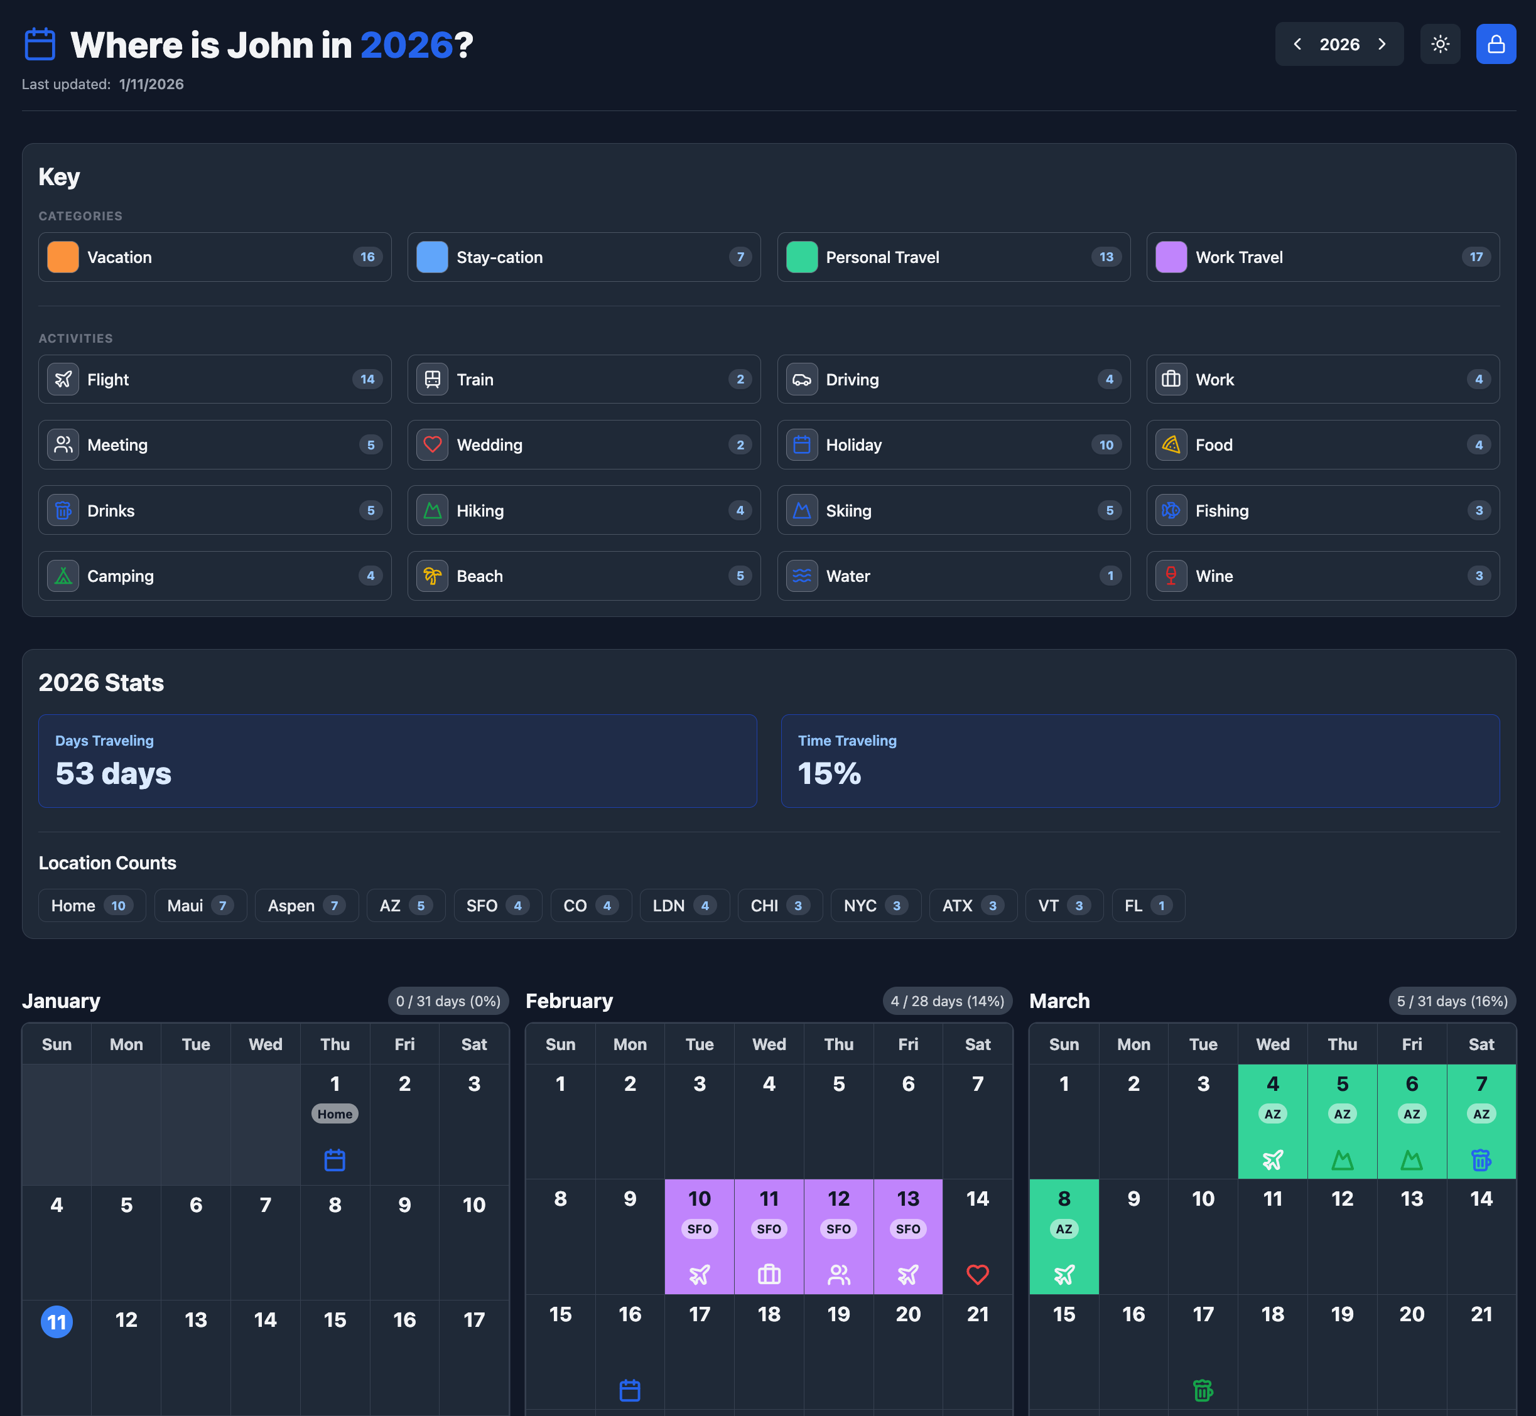Viewport: 1536px width, 1416px height.
Task: Select the airplane icon on February 10
Action: [x=699, y=1274]
